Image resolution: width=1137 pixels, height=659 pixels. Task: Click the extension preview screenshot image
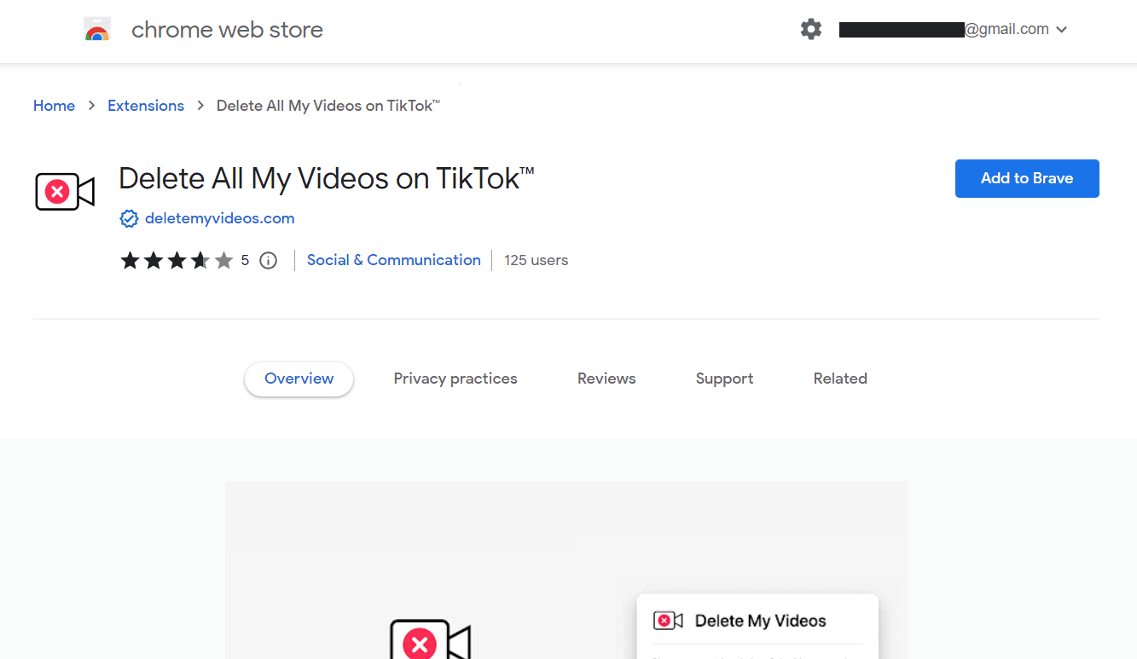tap(566, 570)
